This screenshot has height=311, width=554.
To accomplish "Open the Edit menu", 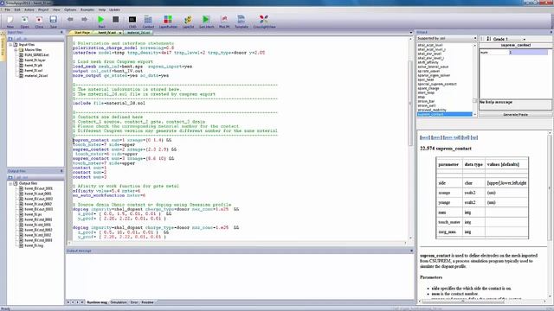I will click(17, 10).
